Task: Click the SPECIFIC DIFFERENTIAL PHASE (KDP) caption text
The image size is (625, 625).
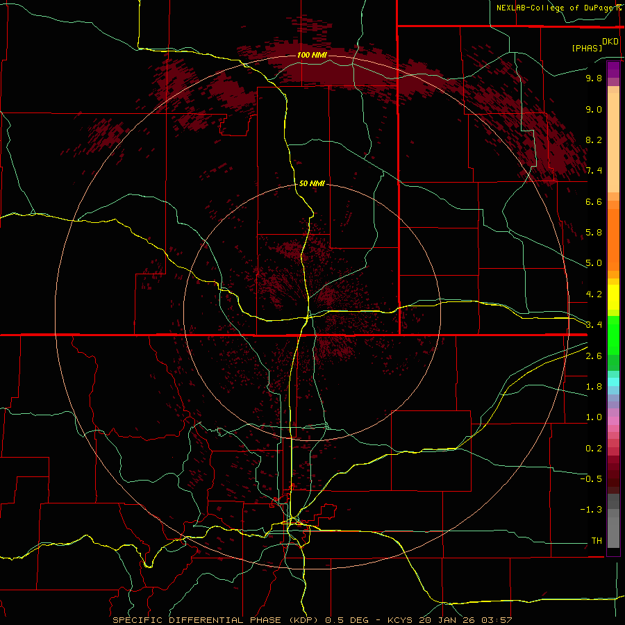Action: coord(217,620)
